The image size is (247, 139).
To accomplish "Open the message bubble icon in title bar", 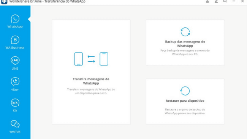I will click(225, 1).
